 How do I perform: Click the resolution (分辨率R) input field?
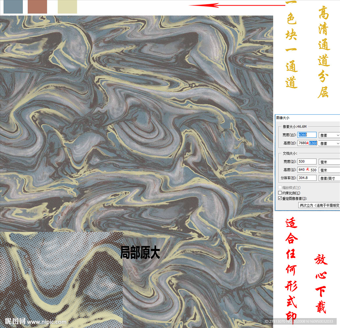click(x=307, y=178)
